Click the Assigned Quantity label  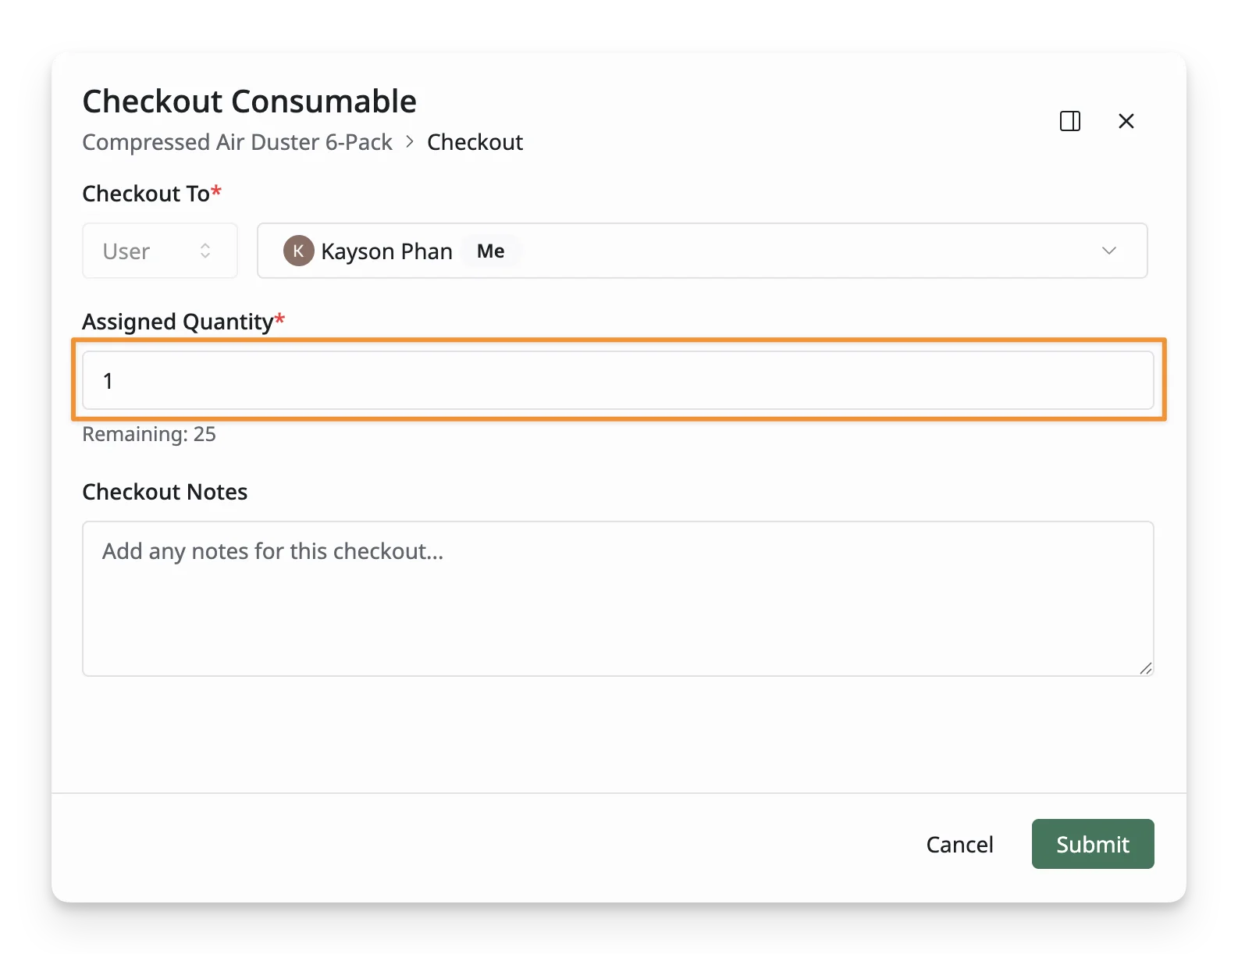(x=183, y=322)
